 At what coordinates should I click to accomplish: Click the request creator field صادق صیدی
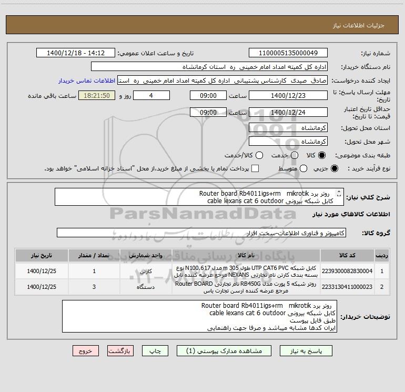tap(222, 80)
